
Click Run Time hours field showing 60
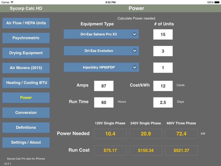click(x=104, y=102)
